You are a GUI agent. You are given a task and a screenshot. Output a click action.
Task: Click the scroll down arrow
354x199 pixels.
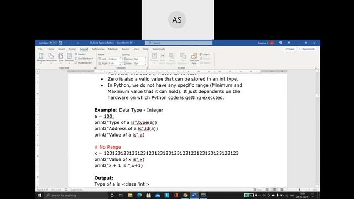[317, 186]
